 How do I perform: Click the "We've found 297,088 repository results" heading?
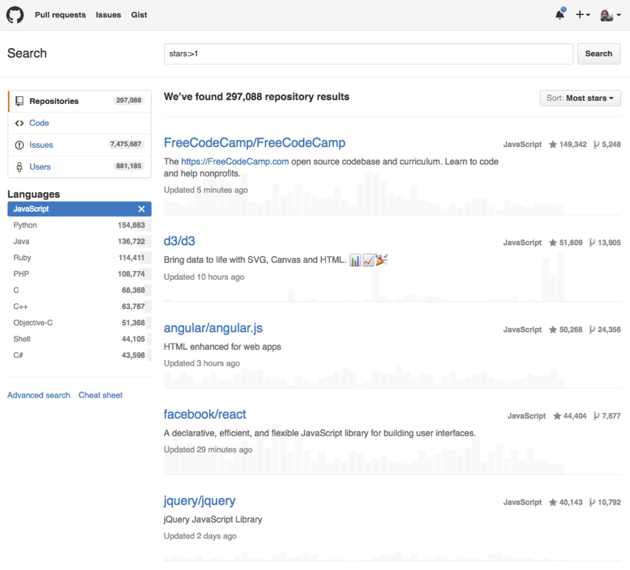coord(256,97)
